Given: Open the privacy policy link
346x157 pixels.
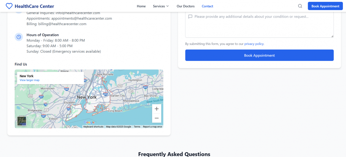Looking at the screenshot, I should pyautogui.click(x=254, y=44).
